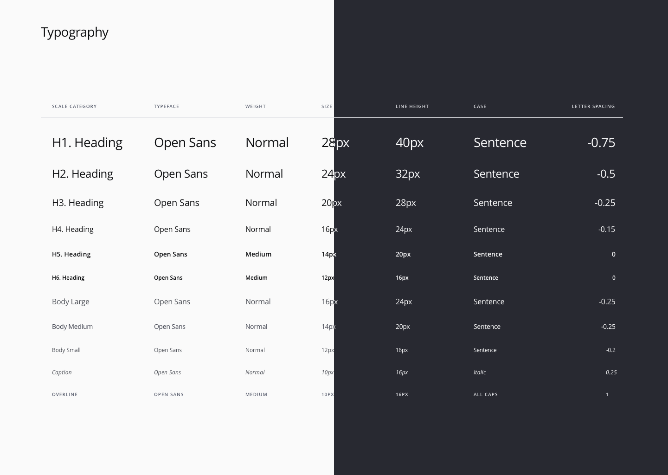Click Medium weight in the H6 row

(x=257, y=278)
